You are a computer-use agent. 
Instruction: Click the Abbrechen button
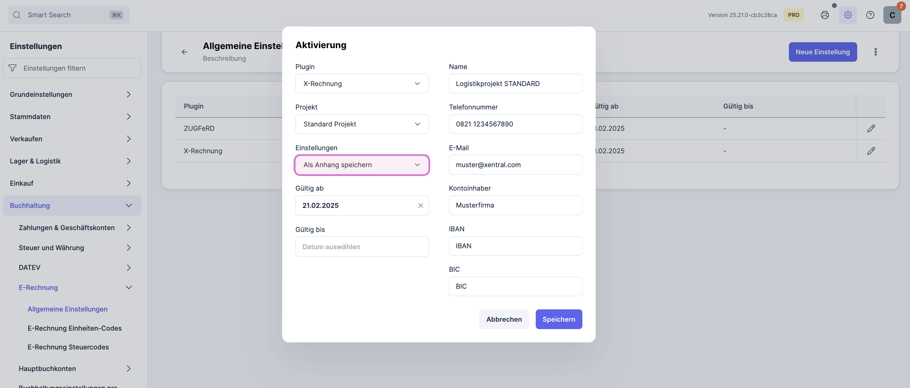504,319
